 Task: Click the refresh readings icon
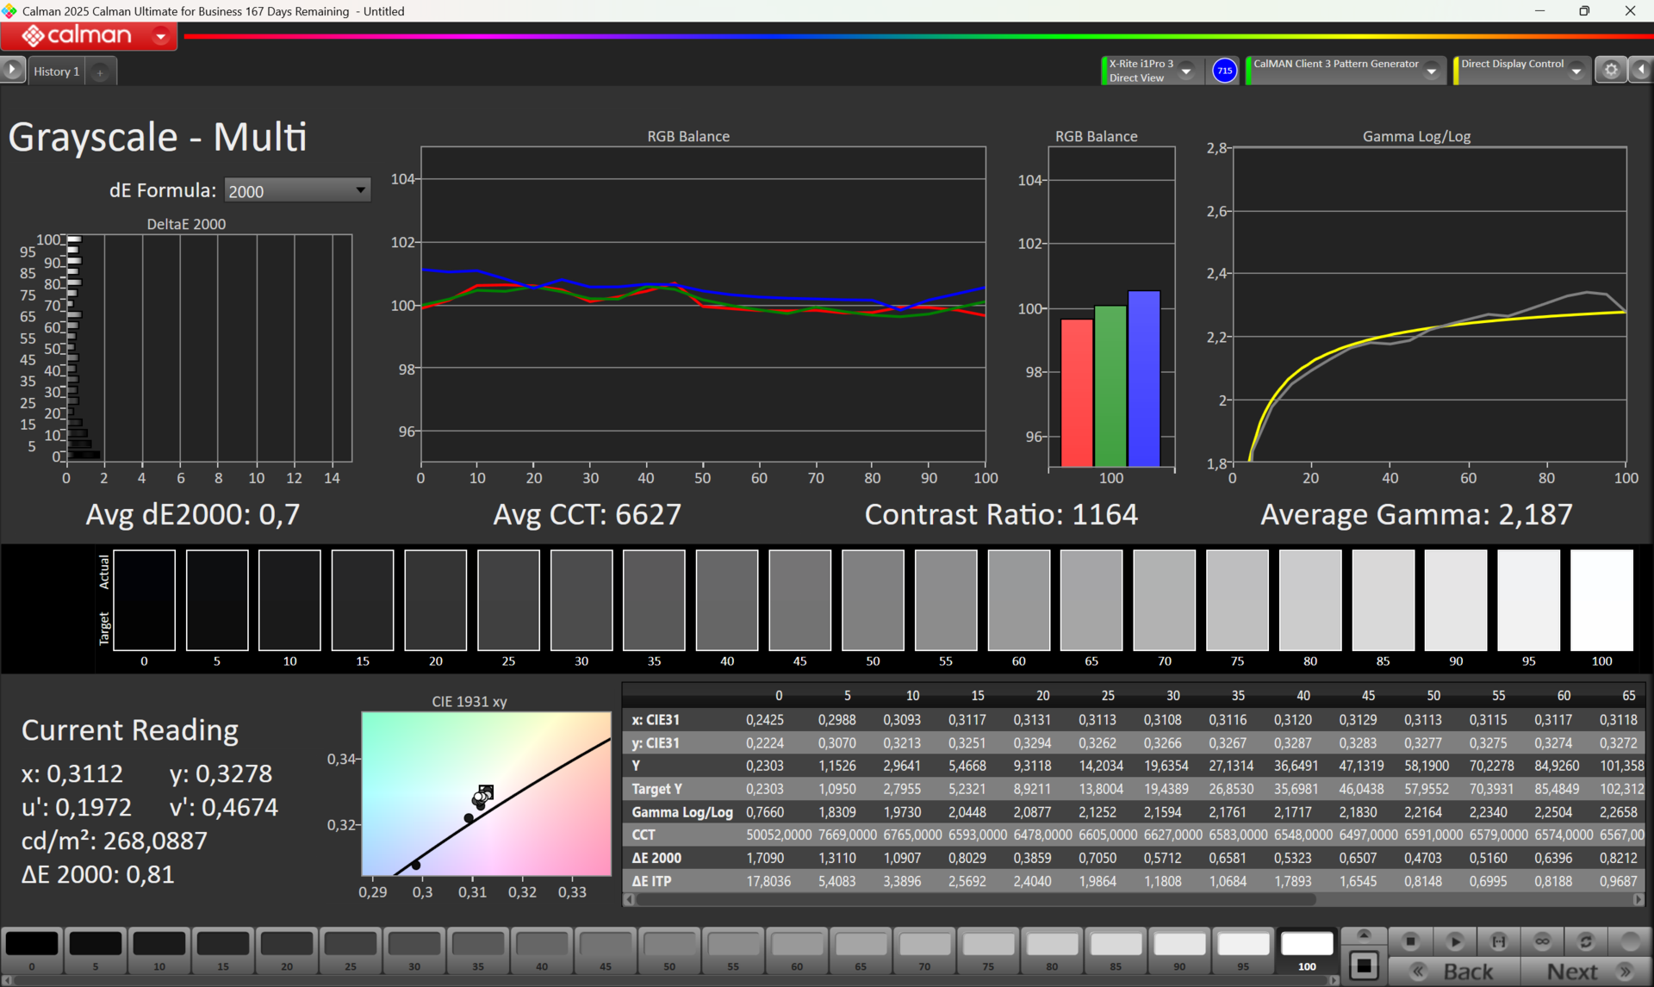[x=1586, y=941]
